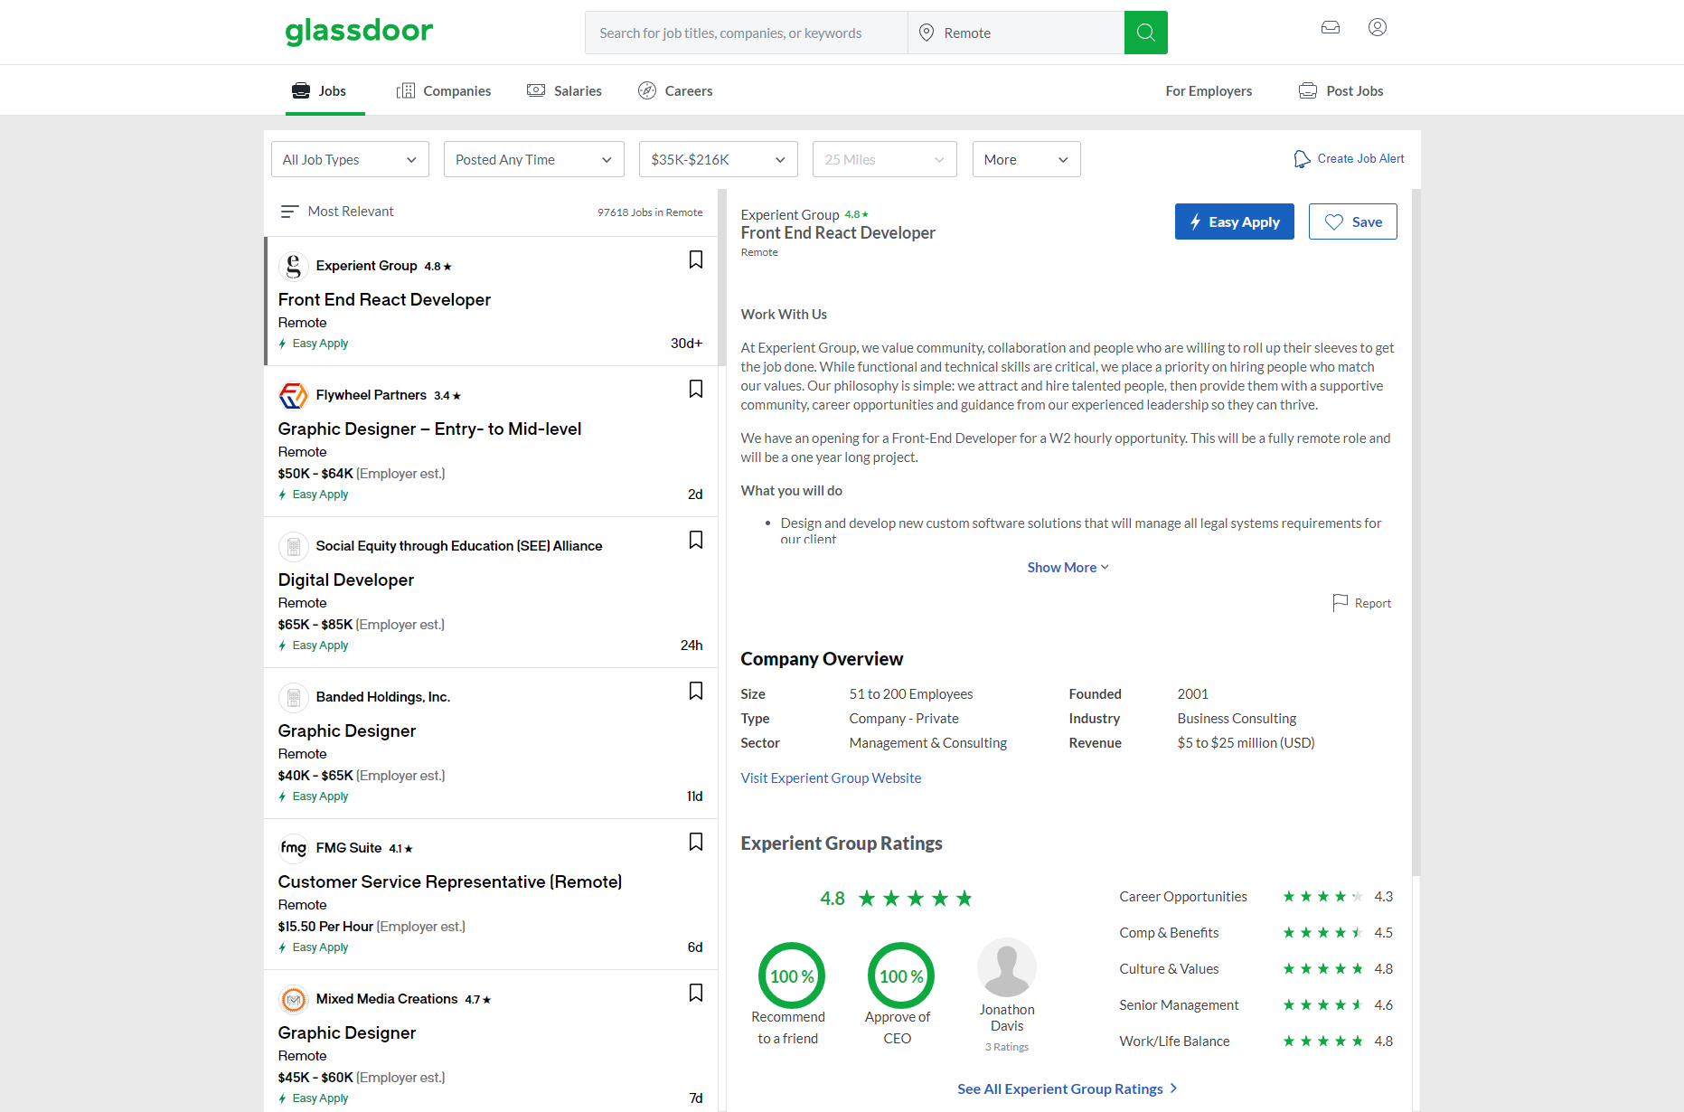This screenshot has height=1112, width=1684.
Task: Click Create Job Alert link
Action: tap(1360, 158)
